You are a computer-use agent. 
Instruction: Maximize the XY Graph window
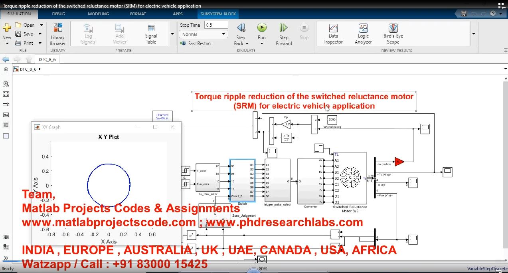pyautogui.click(x=155, y=127)
